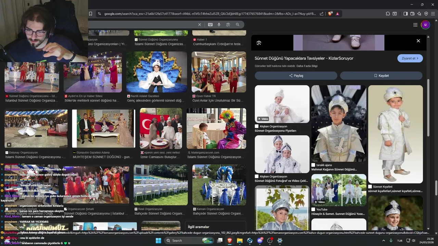The image size is (438, 246).
Task: Click the Paylaş share button
Action: tap(296, 76)
